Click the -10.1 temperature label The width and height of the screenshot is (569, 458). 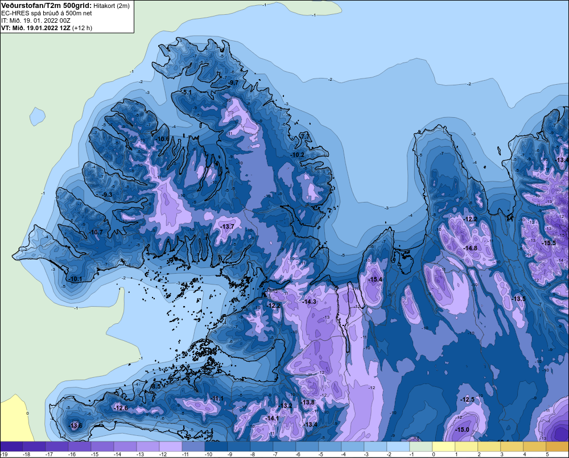(76, 279)
